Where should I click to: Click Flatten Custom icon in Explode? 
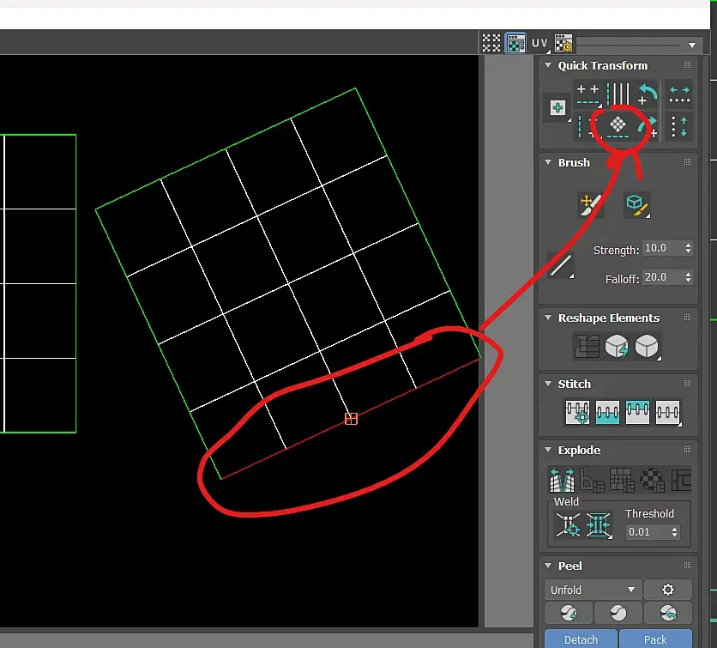(x=681, y=480)
